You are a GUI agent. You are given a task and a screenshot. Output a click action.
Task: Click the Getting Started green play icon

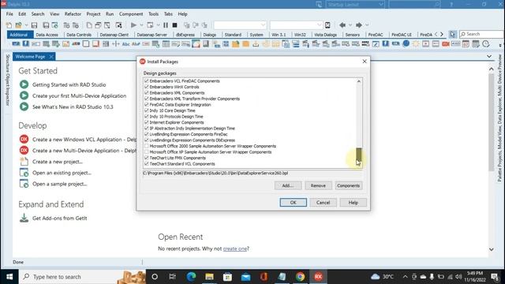(24, 84)
